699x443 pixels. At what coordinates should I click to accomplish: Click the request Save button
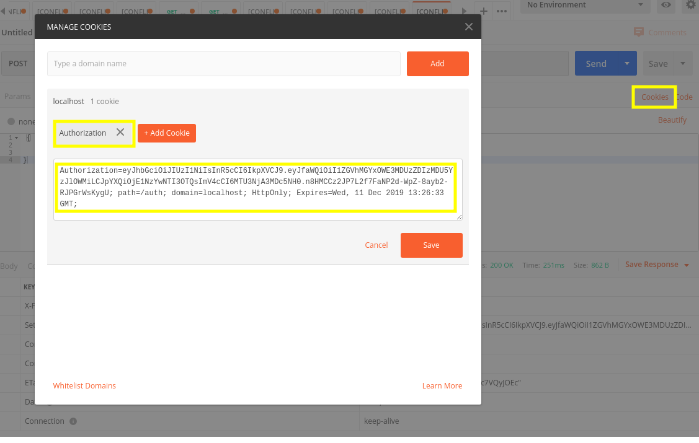click(658, 64)
